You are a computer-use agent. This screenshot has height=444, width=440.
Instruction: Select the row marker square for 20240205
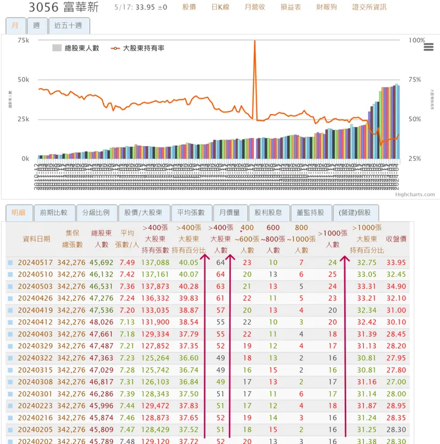click(x=11, y=430)
